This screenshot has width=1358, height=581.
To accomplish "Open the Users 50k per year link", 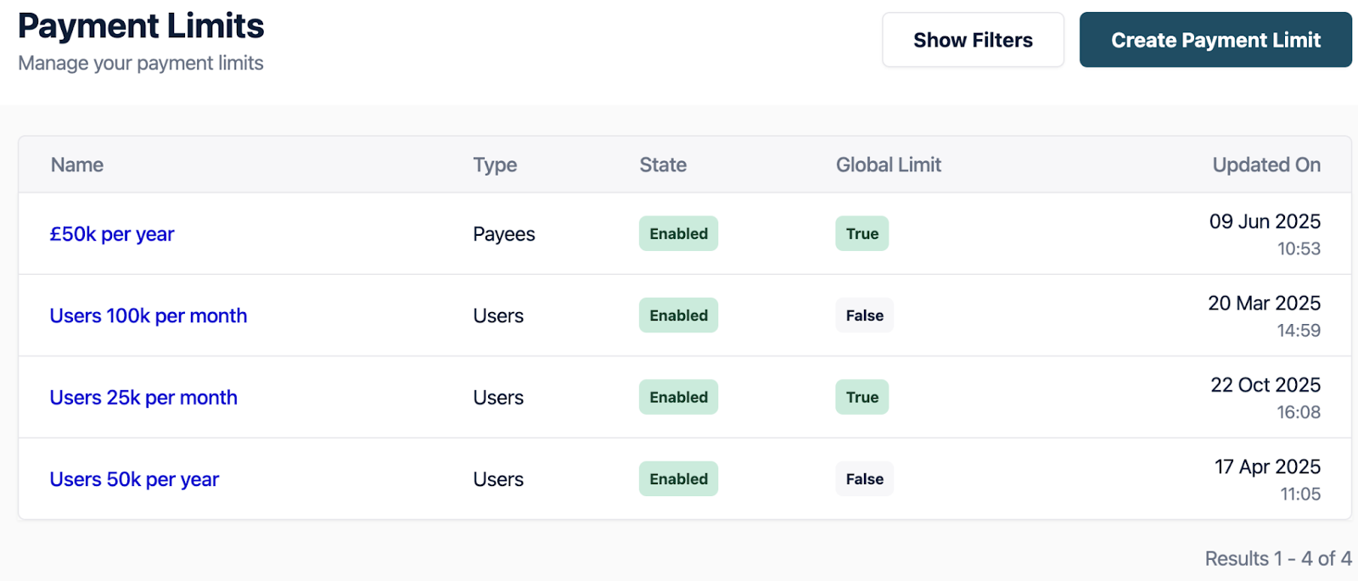I will pos(134,479).
